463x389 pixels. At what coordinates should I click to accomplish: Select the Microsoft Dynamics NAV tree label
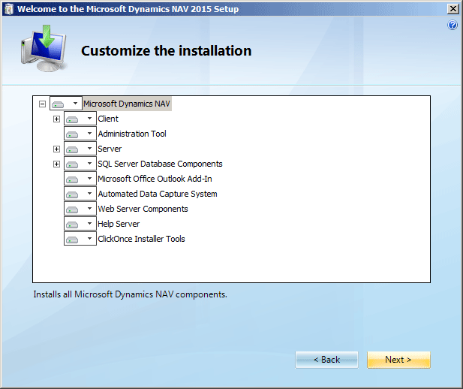(x=127, y=104)
